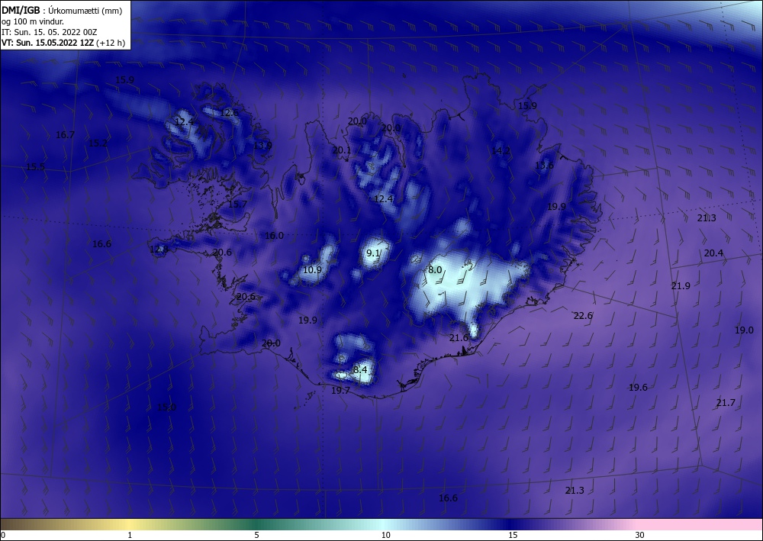Click the 9.1 value over the glacier
The width and height of the screenshot is (763, 541).
pos(373,253)
